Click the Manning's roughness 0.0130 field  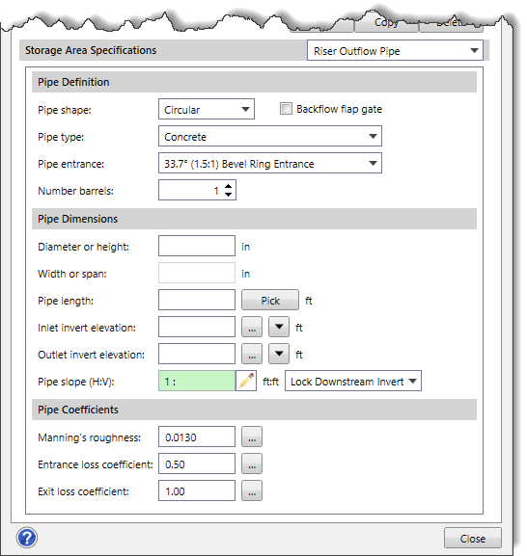pyautogui.click(x=197, y=437)
